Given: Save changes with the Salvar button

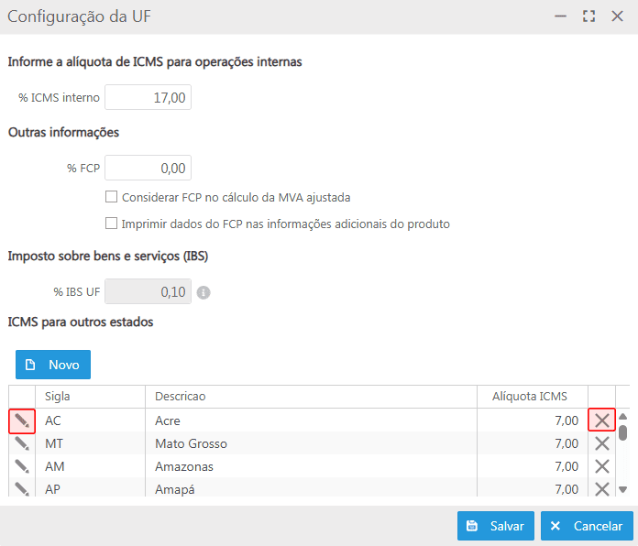Looking at the screenshot, I should click(x=495, y=526).
